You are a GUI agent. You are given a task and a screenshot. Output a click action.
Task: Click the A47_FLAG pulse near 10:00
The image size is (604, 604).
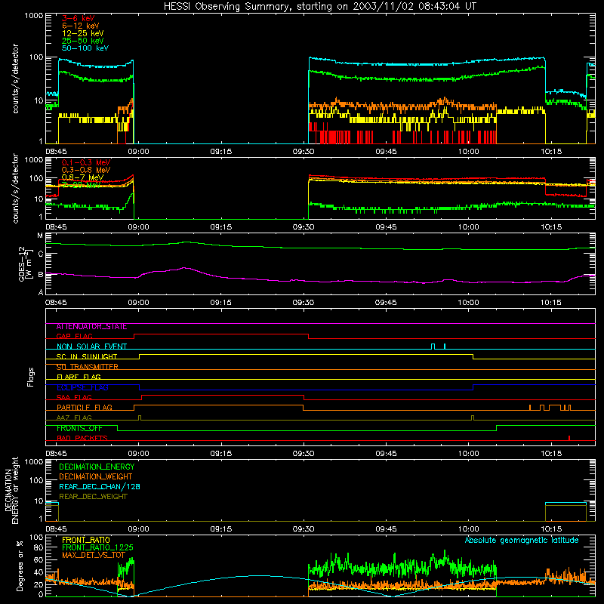pyautogui.click(x=473, y=418)
